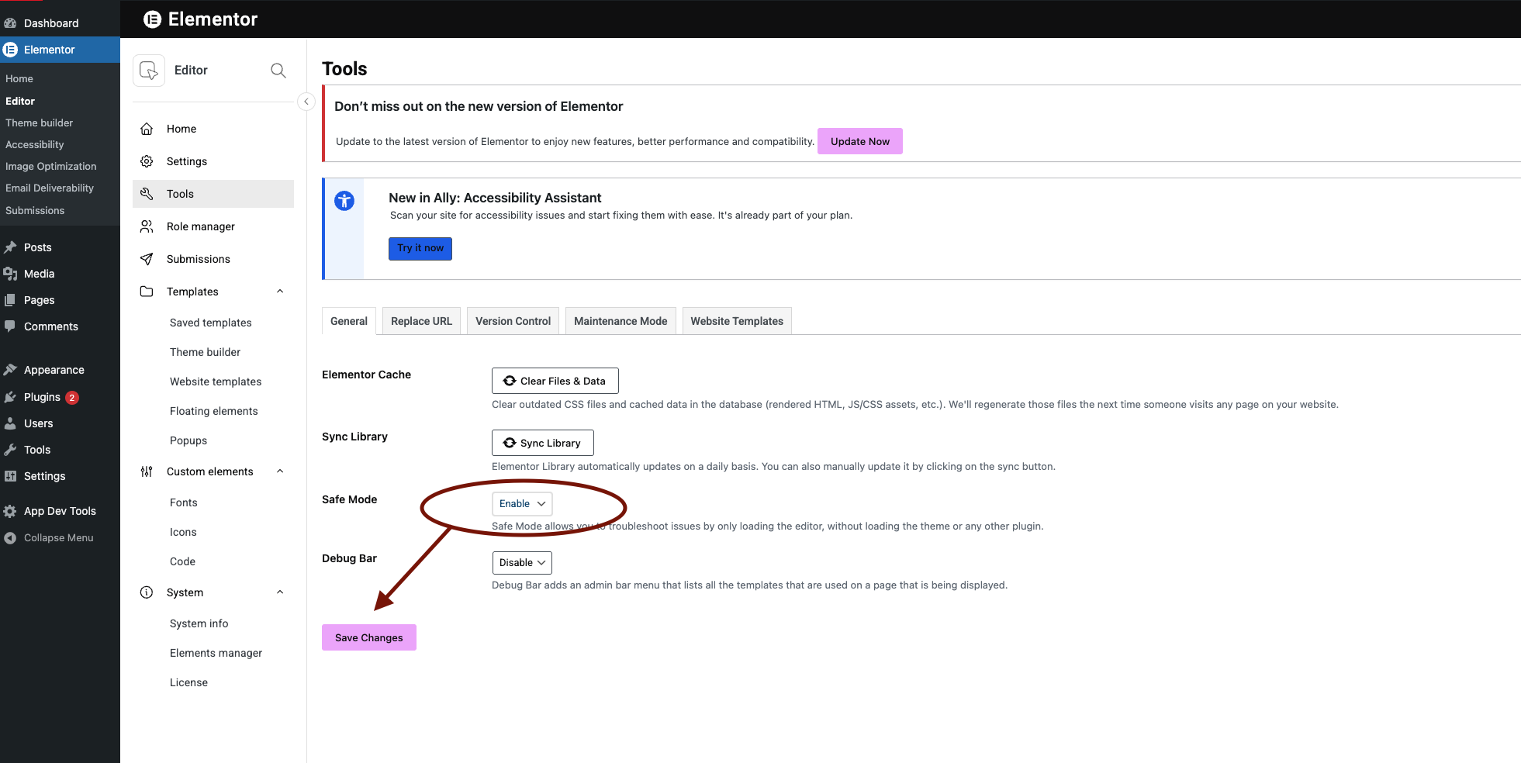The image size is (1521, 763).
Task: Click the Role manager people icon
Action: 147,226
